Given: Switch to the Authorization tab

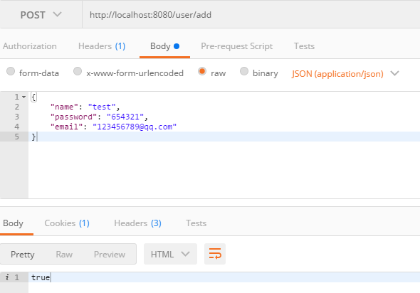Looking at the screenshot, I should coord(30,46).
